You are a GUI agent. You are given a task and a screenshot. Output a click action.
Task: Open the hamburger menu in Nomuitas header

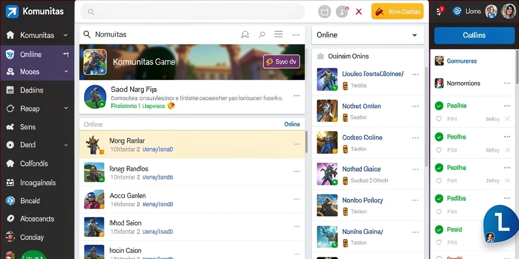(278, 34)
